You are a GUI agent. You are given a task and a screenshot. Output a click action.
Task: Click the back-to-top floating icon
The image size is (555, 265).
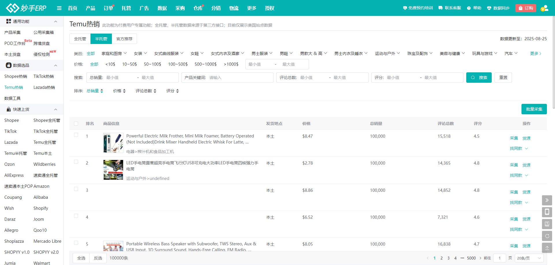coord(547,248)
